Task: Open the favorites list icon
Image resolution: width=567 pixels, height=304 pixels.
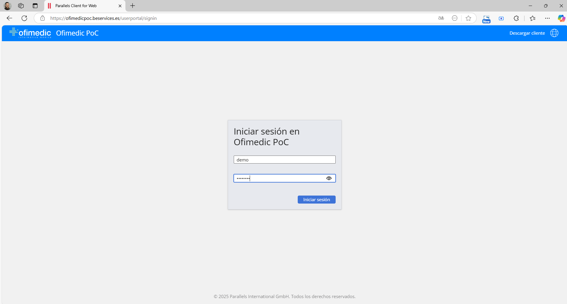Action: [x=532, y=18]
